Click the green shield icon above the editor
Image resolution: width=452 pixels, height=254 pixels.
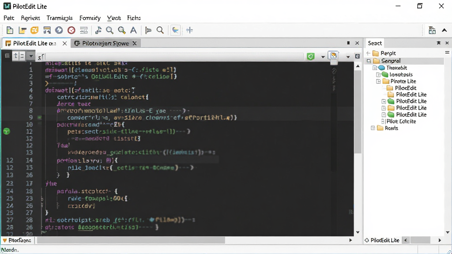(x=311, y=56)
